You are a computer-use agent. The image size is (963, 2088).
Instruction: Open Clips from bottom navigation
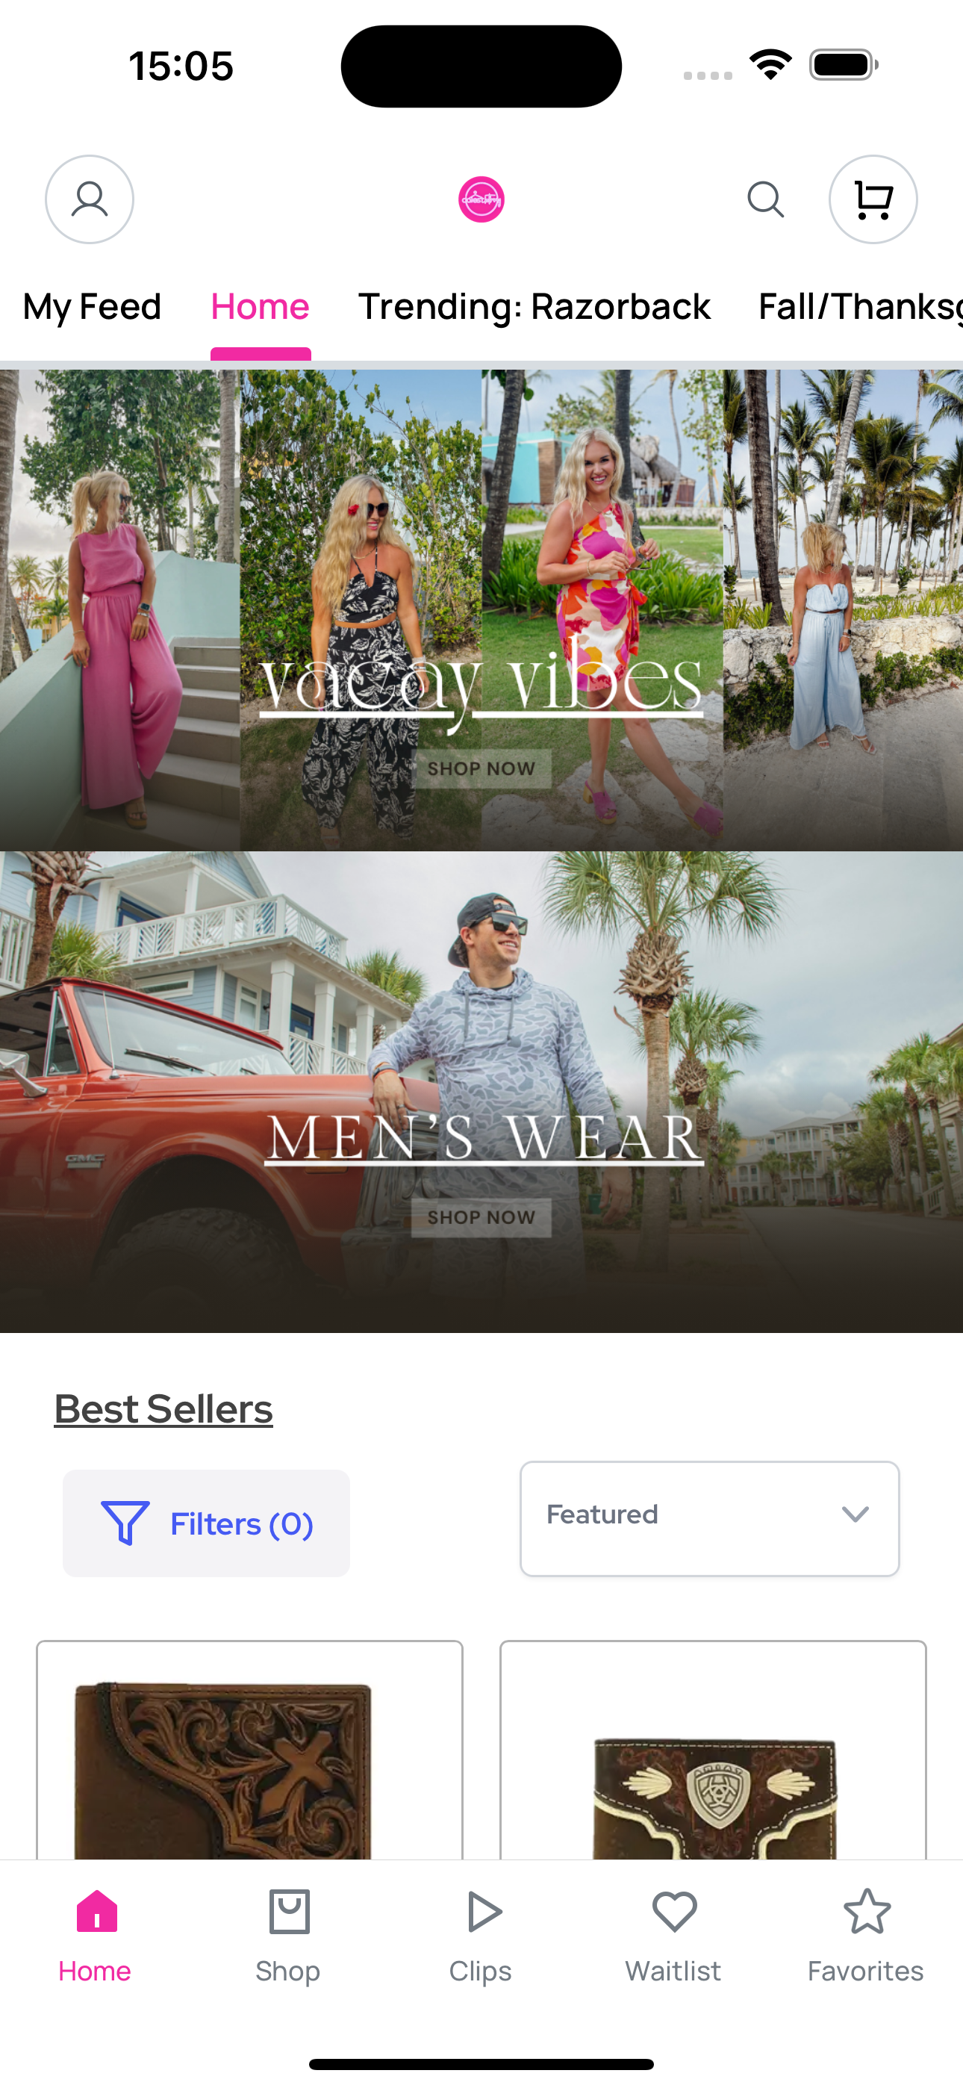pyautogui.click(x=481, y=1936)
